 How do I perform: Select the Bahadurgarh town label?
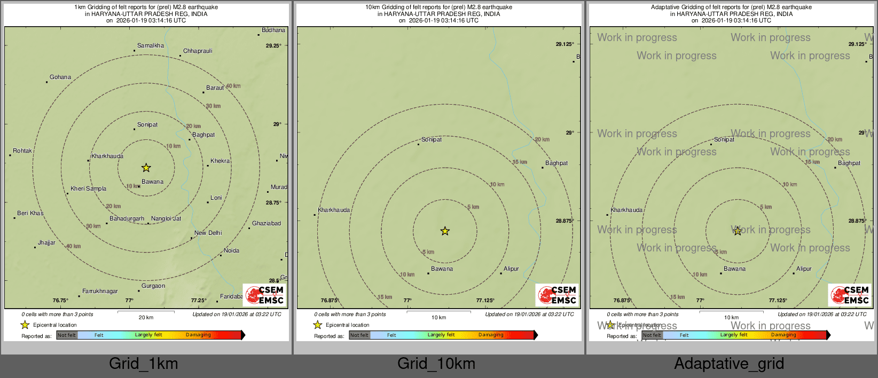point(127,219)
